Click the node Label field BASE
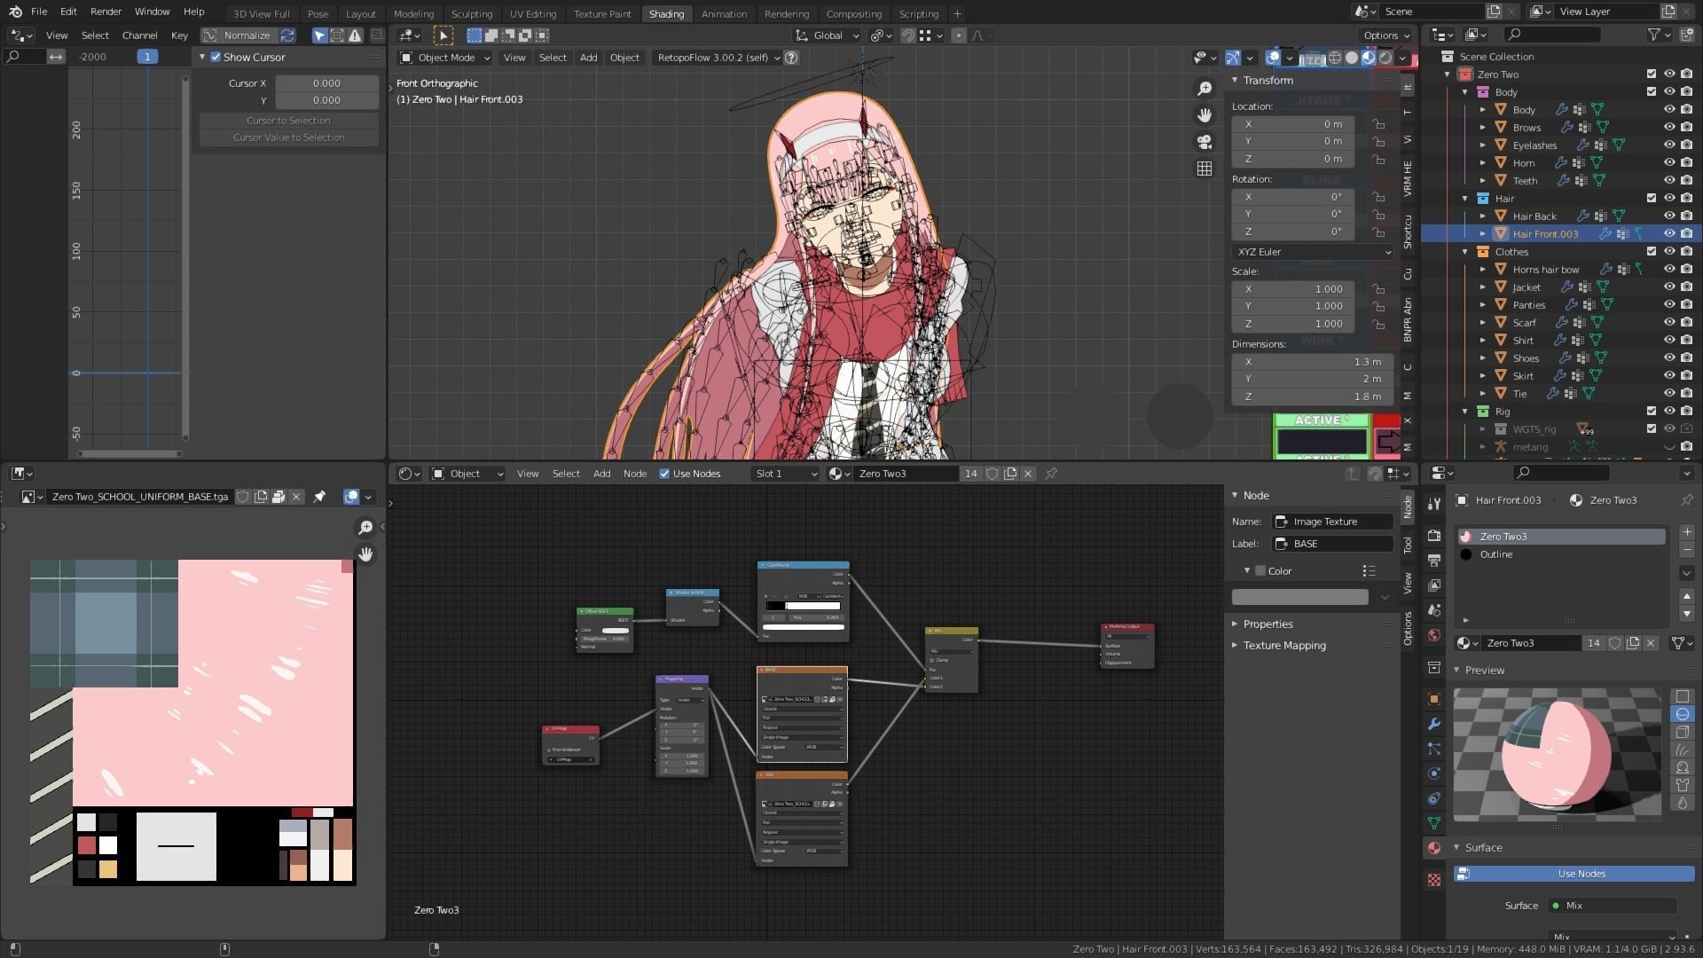 (x=1332, y=544)
